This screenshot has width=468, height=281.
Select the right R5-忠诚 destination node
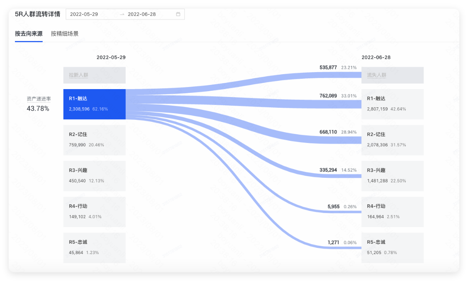(x=392, y=247)
